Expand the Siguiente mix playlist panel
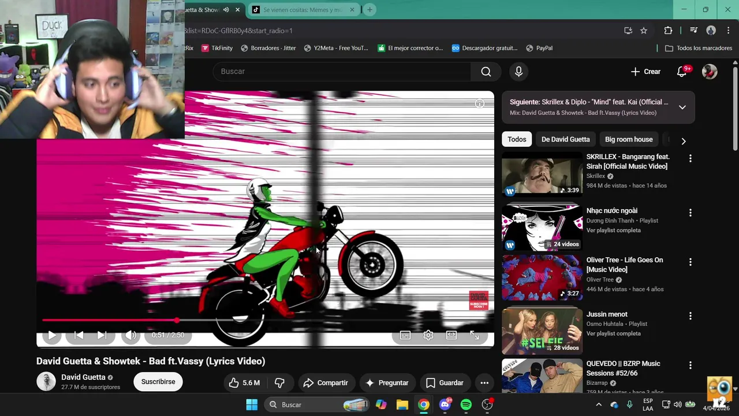The width and height of the screenshot is (739, 416). click(x=682, y=107)
